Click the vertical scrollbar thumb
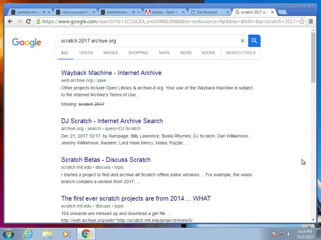This screenshot has height=240, width=321. pos(313,57)
